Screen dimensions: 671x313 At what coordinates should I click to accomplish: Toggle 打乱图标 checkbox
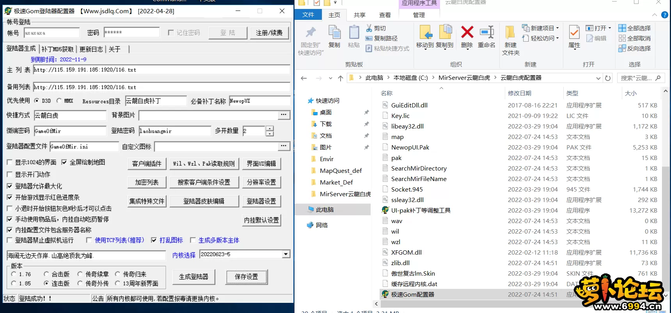tap(154, 240)
